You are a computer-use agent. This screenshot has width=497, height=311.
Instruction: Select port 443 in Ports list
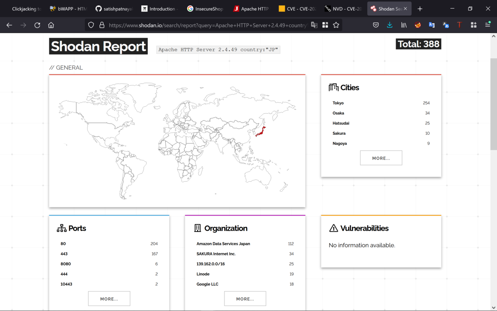click(64, 254)
